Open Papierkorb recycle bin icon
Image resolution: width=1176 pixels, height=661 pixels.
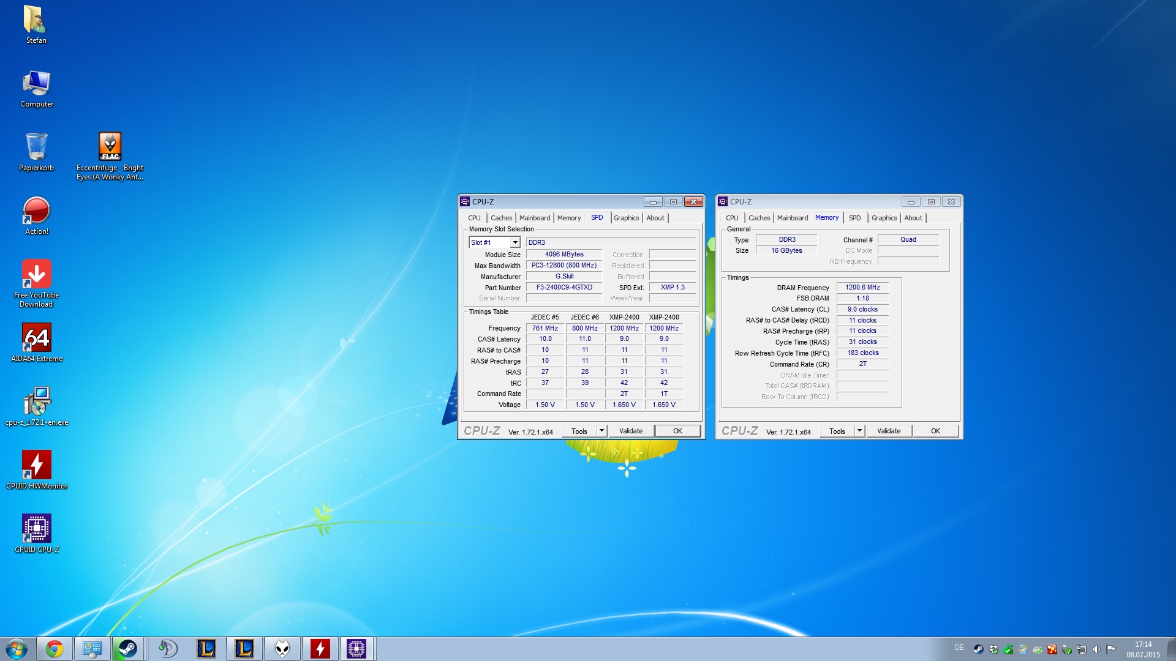37,147
